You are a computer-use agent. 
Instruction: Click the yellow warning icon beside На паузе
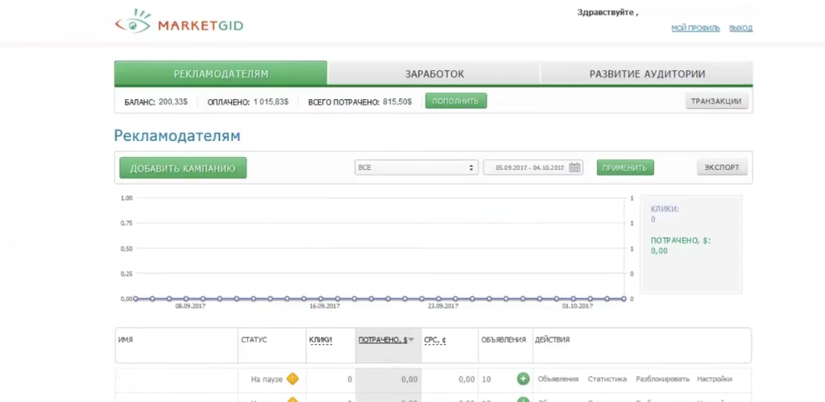[292, 379]
